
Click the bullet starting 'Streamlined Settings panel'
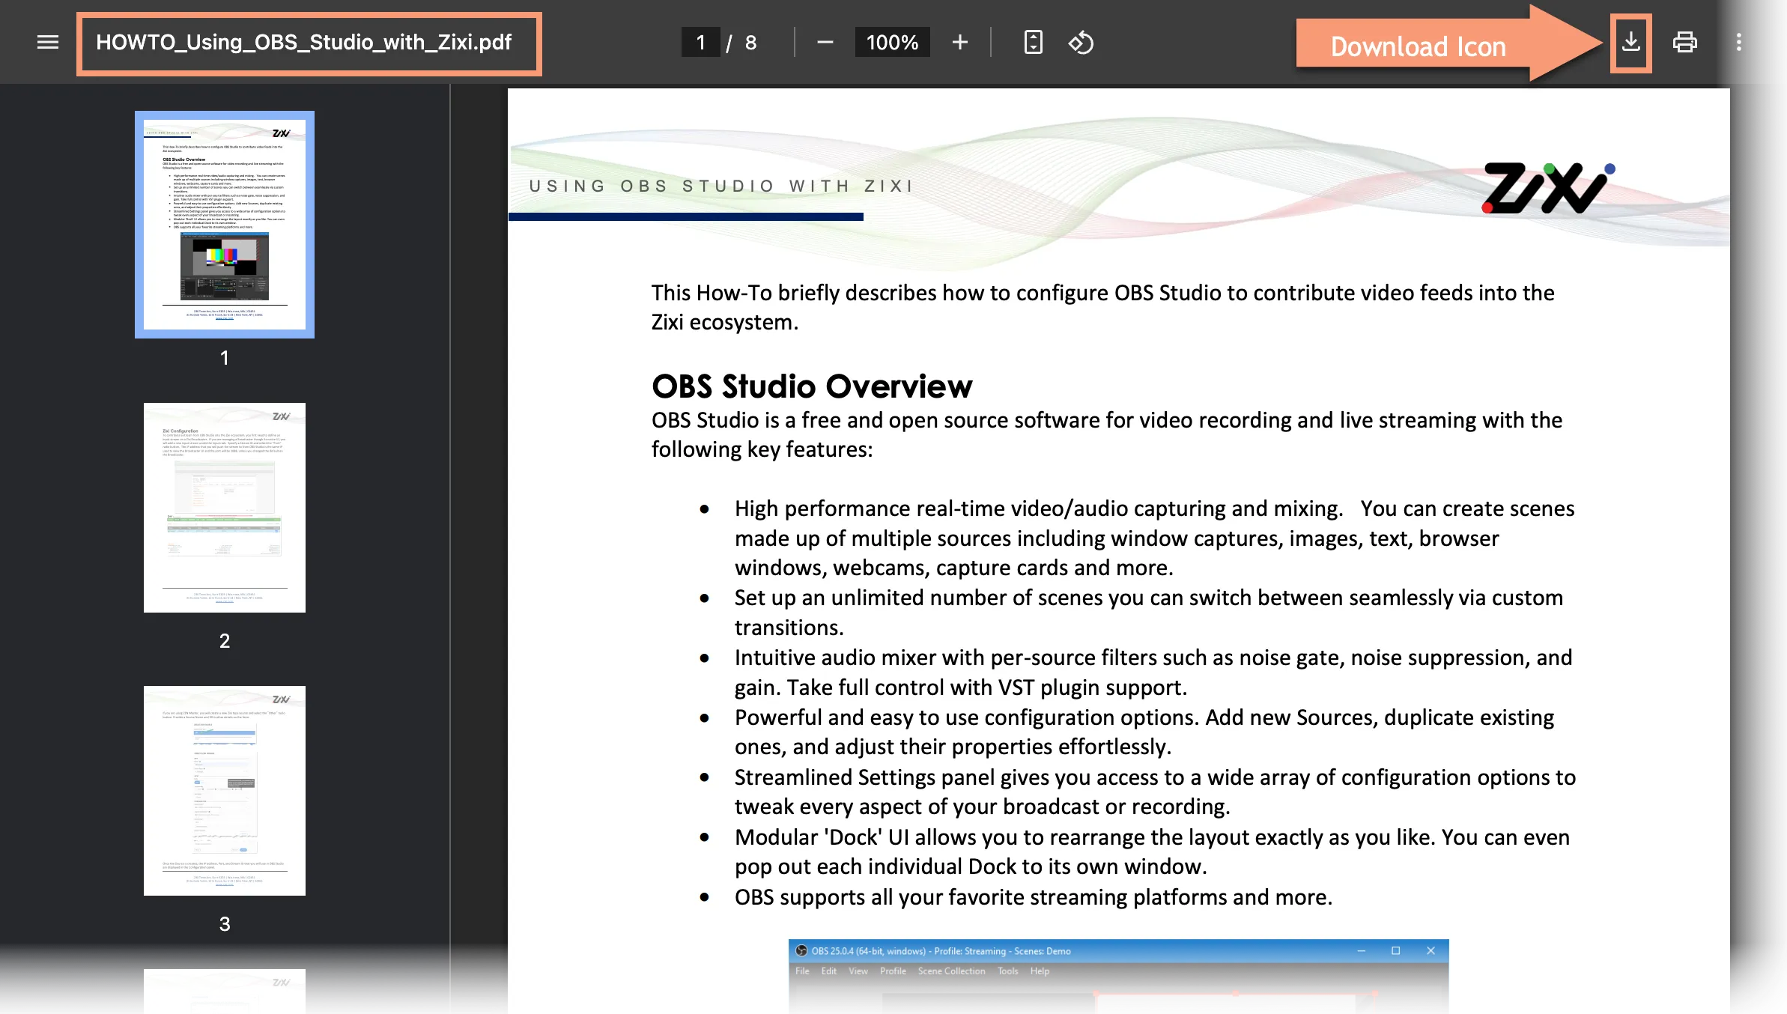[x=1155, y=792]
